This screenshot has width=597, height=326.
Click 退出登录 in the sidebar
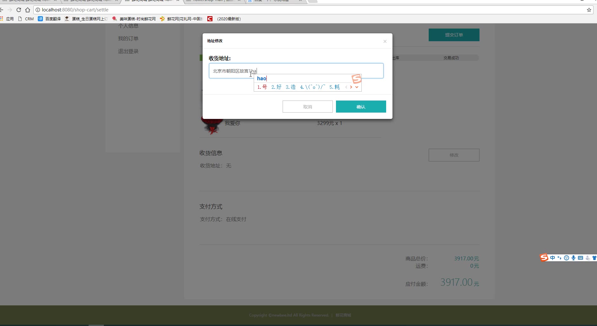128,51
